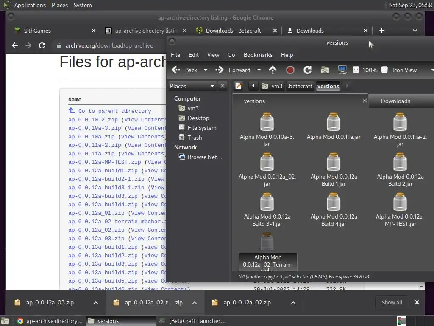Click the .betacraft path bar button

[300, 86]
